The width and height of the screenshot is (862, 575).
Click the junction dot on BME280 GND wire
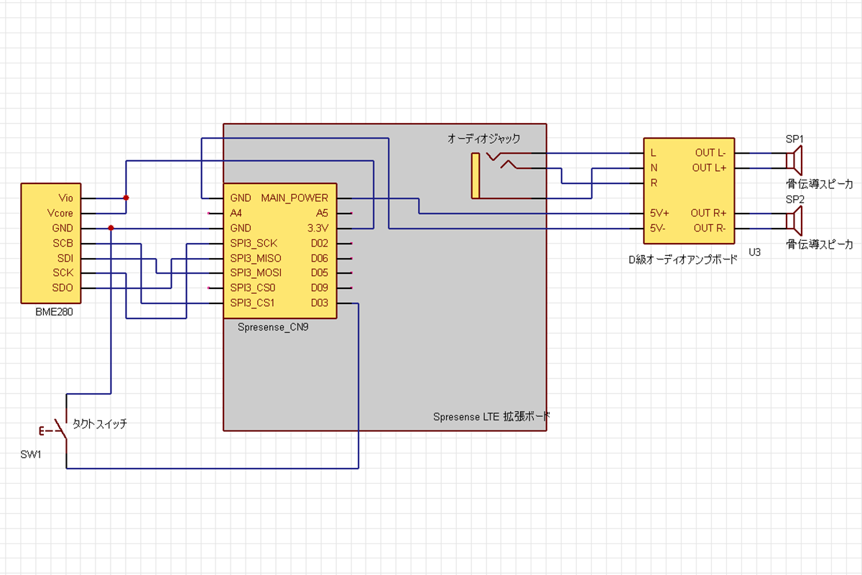(111, 228)
